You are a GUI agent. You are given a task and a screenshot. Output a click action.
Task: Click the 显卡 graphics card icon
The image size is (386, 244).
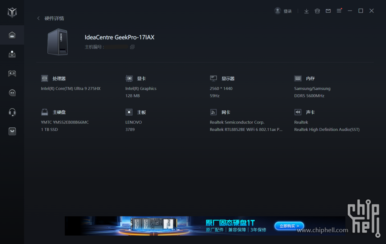[x=129, y=78]
